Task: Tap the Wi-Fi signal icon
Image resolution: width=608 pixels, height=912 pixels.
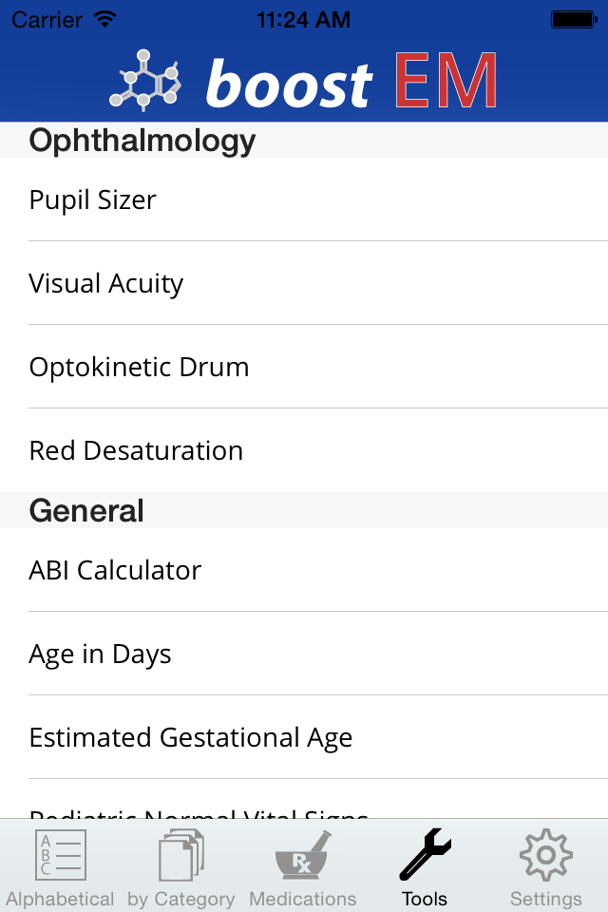Action: [x=104, y=19]
